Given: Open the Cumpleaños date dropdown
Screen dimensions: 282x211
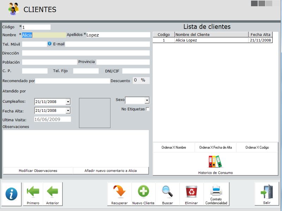Looking at the screenshot, I should 68,102.
